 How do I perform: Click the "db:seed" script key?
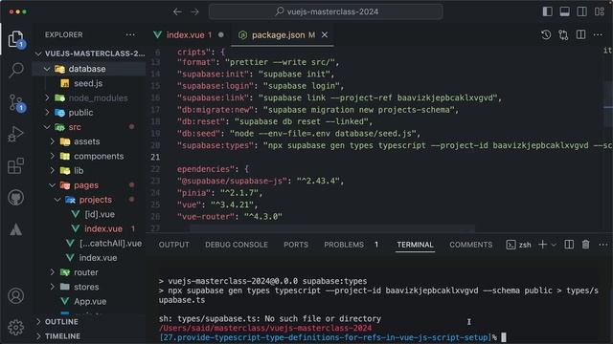click(198, 134)
